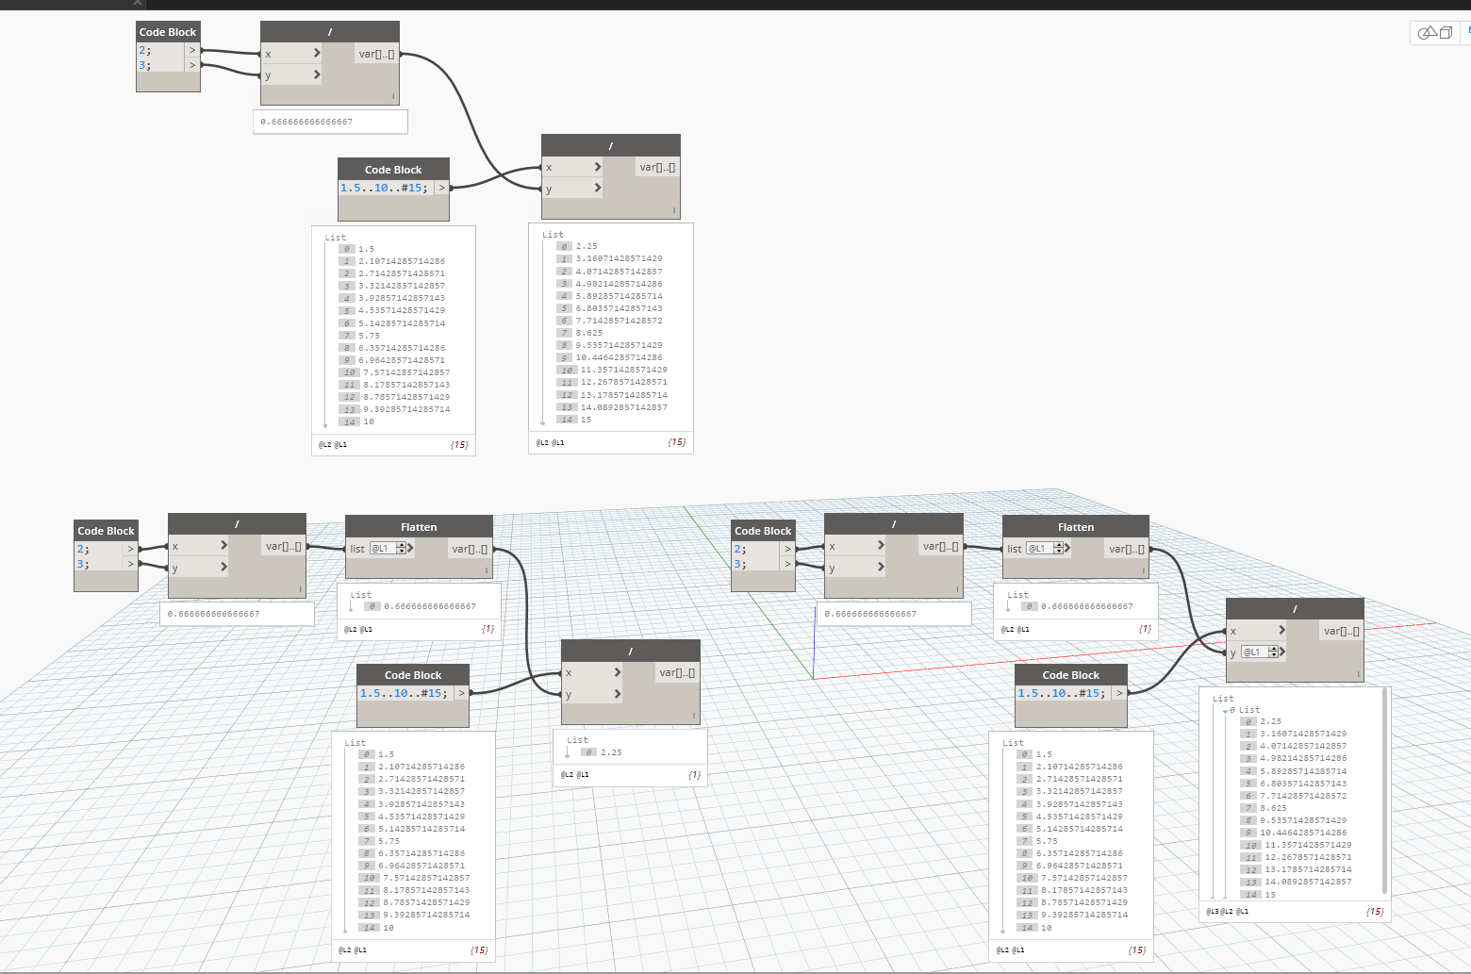Toggle the background 3D preview navigation icon
Screen dimensions: 1471x974
coord(1435,33)
